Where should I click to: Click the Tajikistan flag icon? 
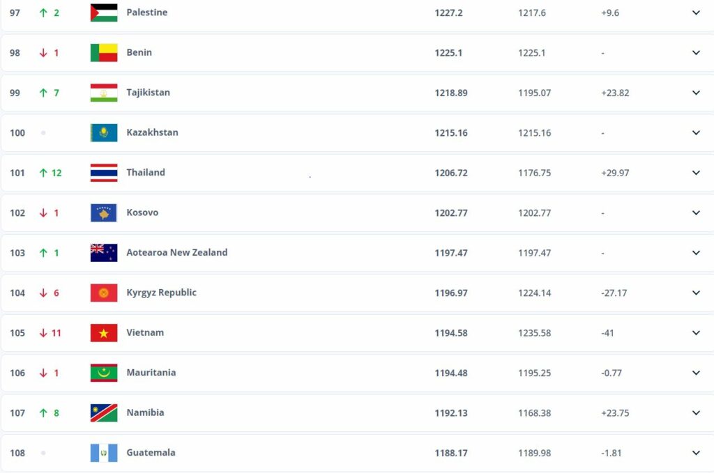click(x=104, y=93)
